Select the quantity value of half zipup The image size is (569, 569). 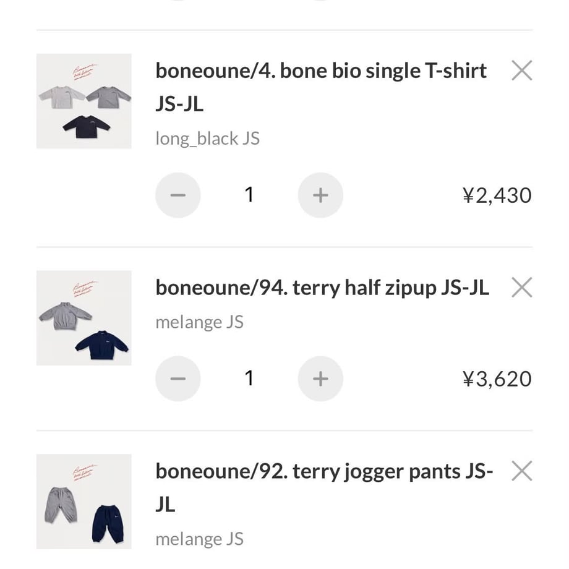[249, 379]
